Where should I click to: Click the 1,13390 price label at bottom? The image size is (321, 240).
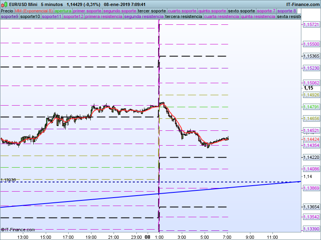tap(311, 229)
